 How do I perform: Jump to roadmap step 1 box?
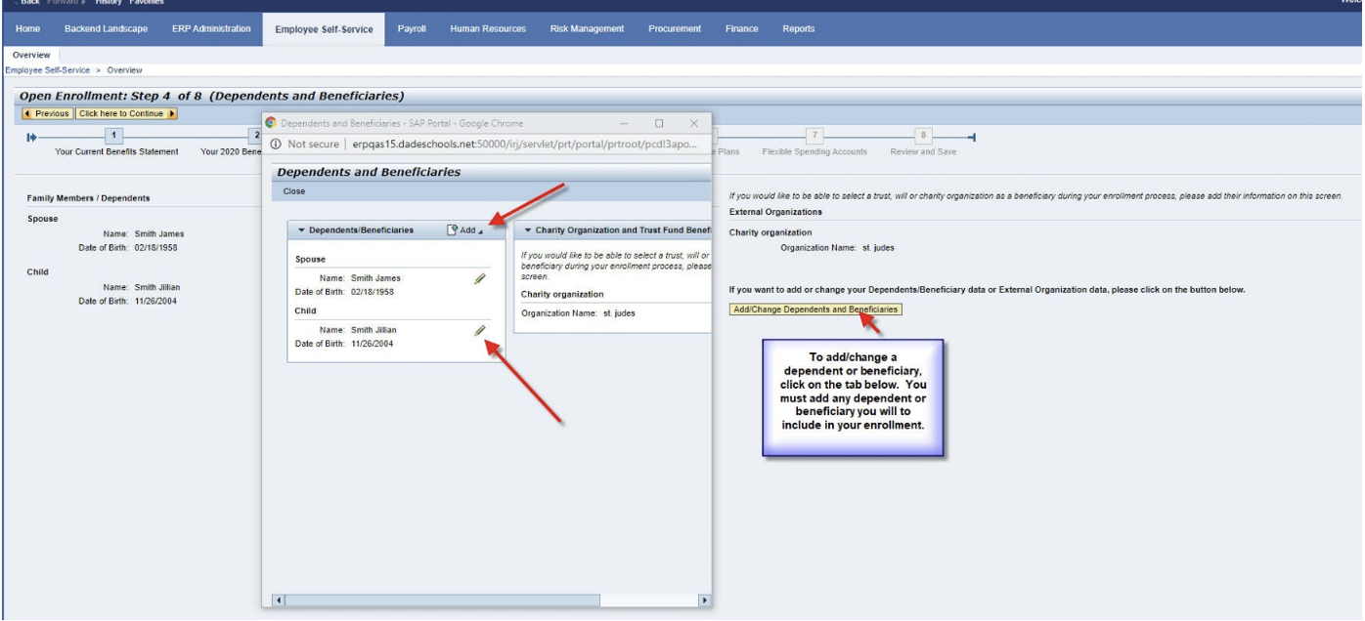[x=115, y=136]
